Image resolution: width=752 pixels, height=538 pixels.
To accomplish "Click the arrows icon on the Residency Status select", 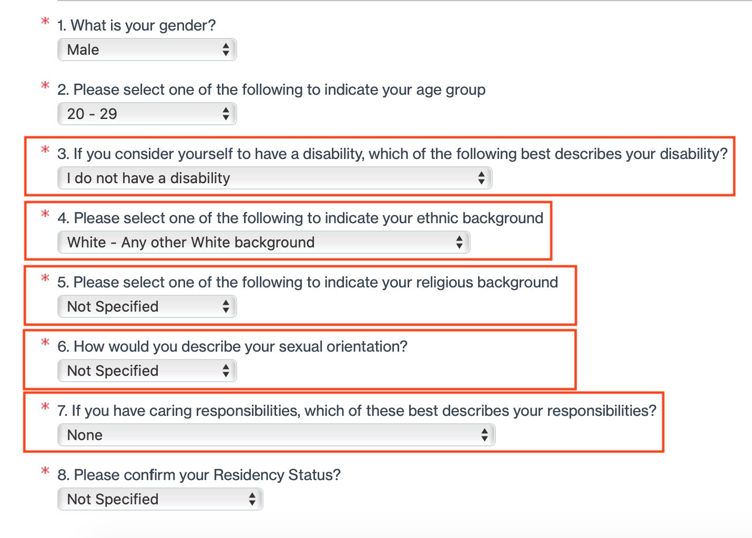I will (x=252, y=500).
